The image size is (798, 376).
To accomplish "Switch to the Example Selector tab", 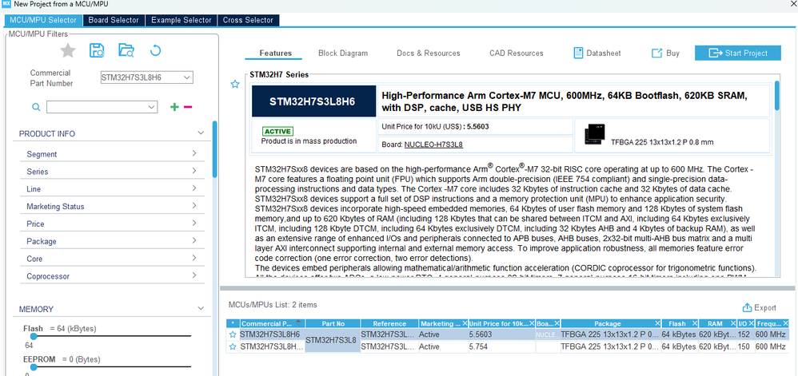I will coord(182,20).
